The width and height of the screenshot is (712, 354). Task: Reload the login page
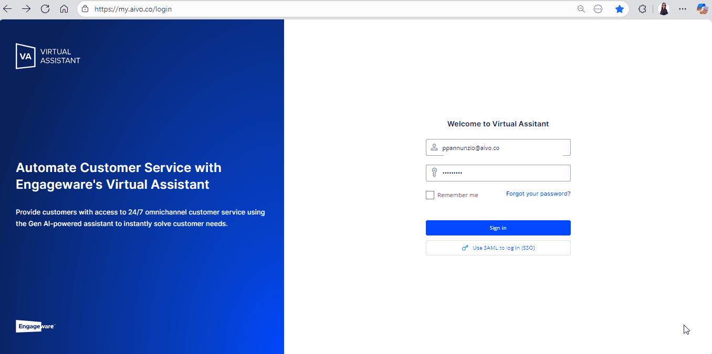click(x=45, y=9)
